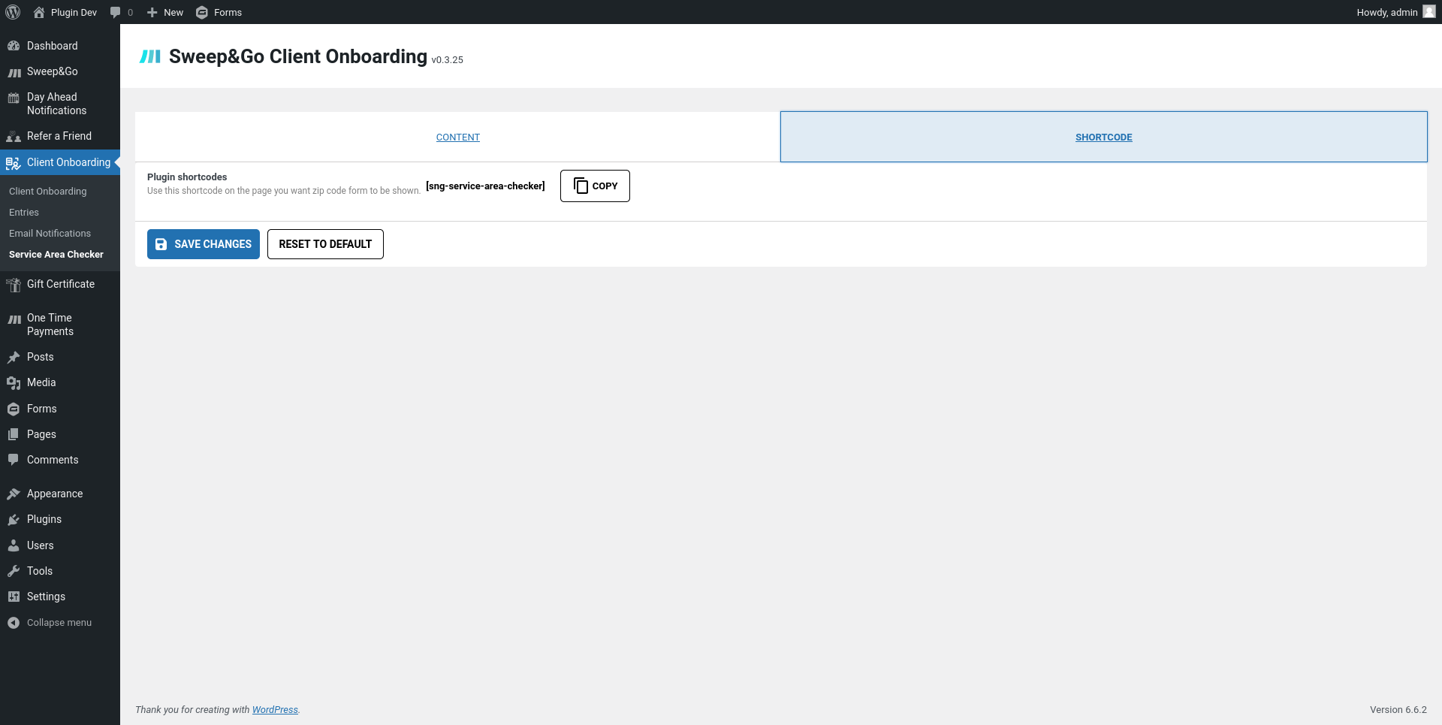1442x725 pixels.
Task: Click the plus New icon in admin bar
Action: tap(152, 12)
